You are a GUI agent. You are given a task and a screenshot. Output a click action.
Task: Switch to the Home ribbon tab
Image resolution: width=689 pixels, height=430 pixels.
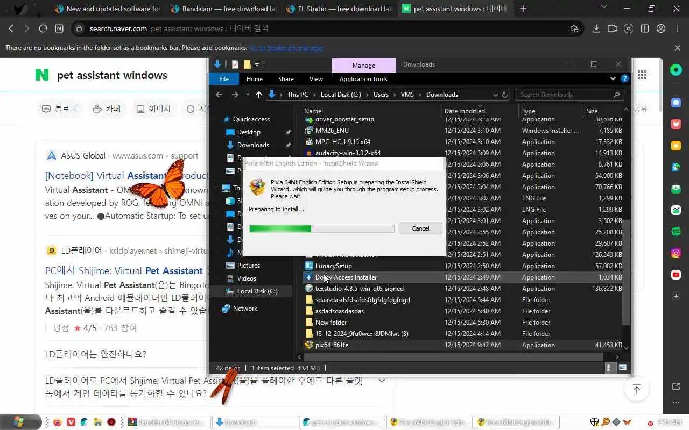pos(255,79)
